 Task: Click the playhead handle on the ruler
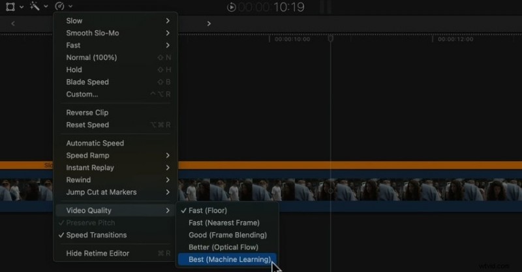[x=331, y=38]
